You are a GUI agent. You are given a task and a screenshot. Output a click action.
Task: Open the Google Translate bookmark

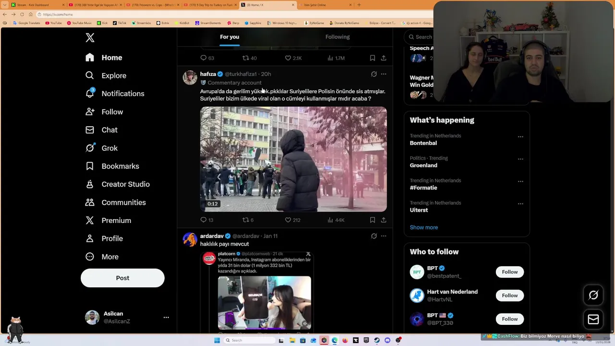tap(27, 23)
